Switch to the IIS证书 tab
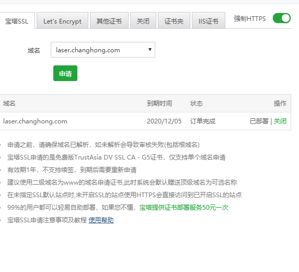The width and height of the screenshot is (299, 272). coord(209,21)
